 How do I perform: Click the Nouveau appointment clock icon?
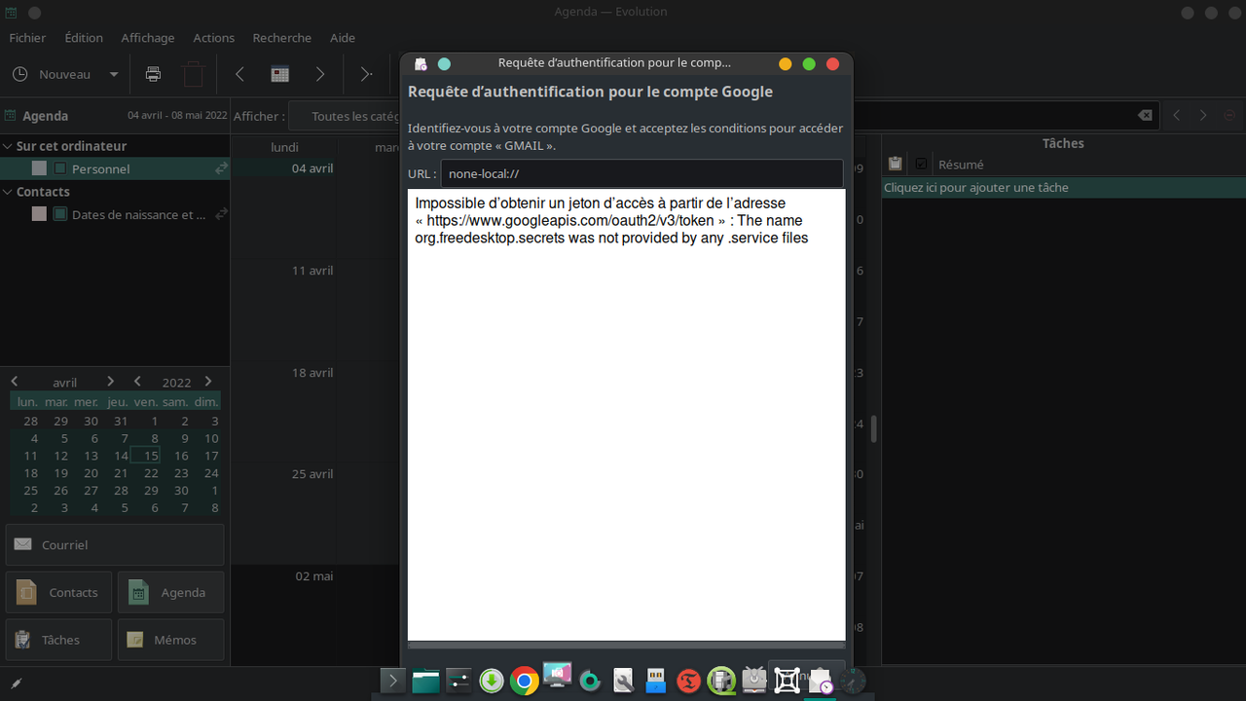(20, 74)
